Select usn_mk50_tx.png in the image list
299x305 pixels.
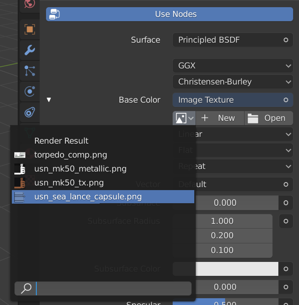tap(103, 183)
